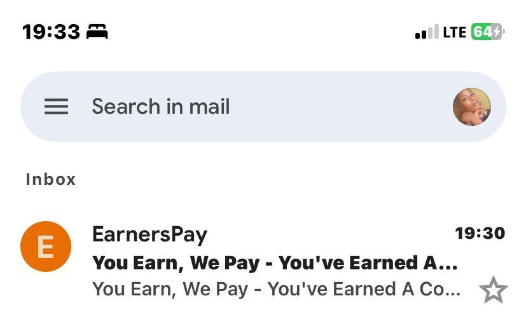Tap empty search bar area beside avatar

pyautogui.click(x=340, y=107)
